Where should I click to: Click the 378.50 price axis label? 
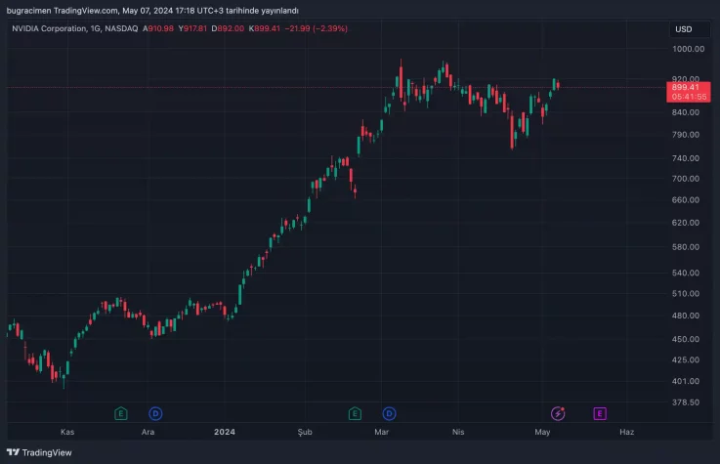(x=688, y=401)
